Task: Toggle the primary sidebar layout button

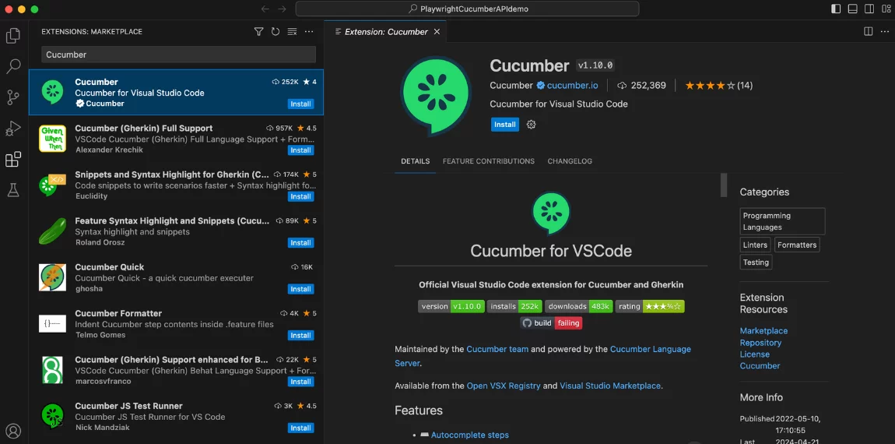Action: coord(836,9)
